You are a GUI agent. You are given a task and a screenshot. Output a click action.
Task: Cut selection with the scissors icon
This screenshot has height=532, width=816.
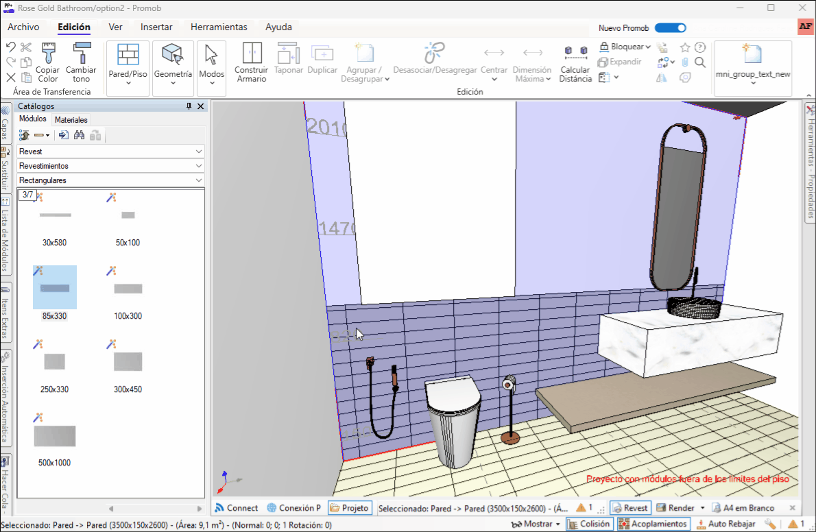[x=26, y=47]
